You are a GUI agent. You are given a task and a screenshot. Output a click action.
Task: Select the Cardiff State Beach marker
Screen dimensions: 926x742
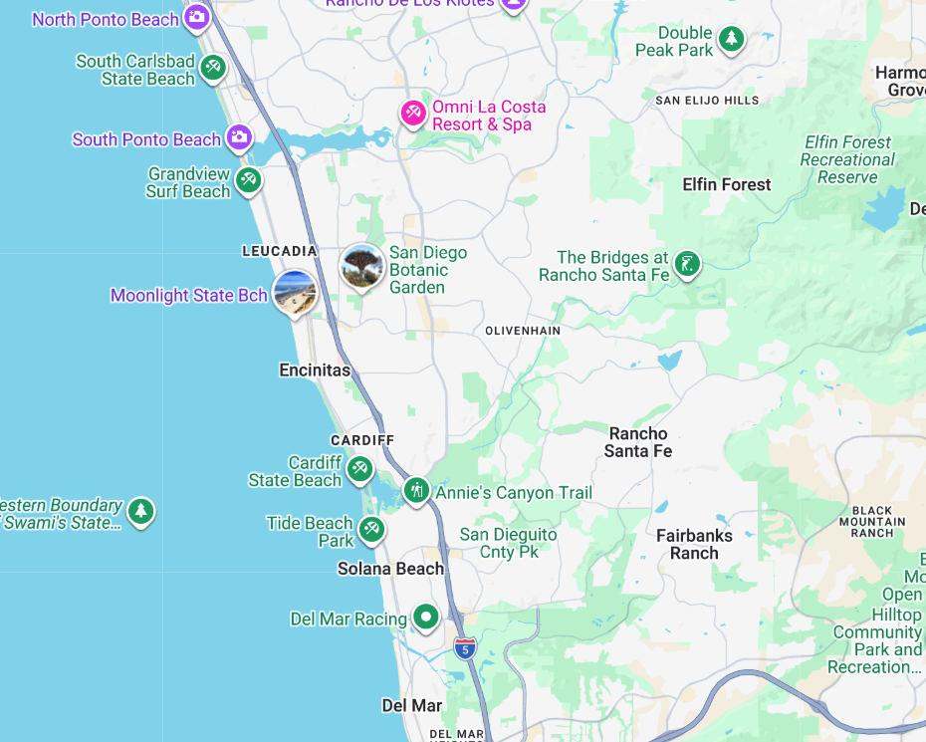359,470
